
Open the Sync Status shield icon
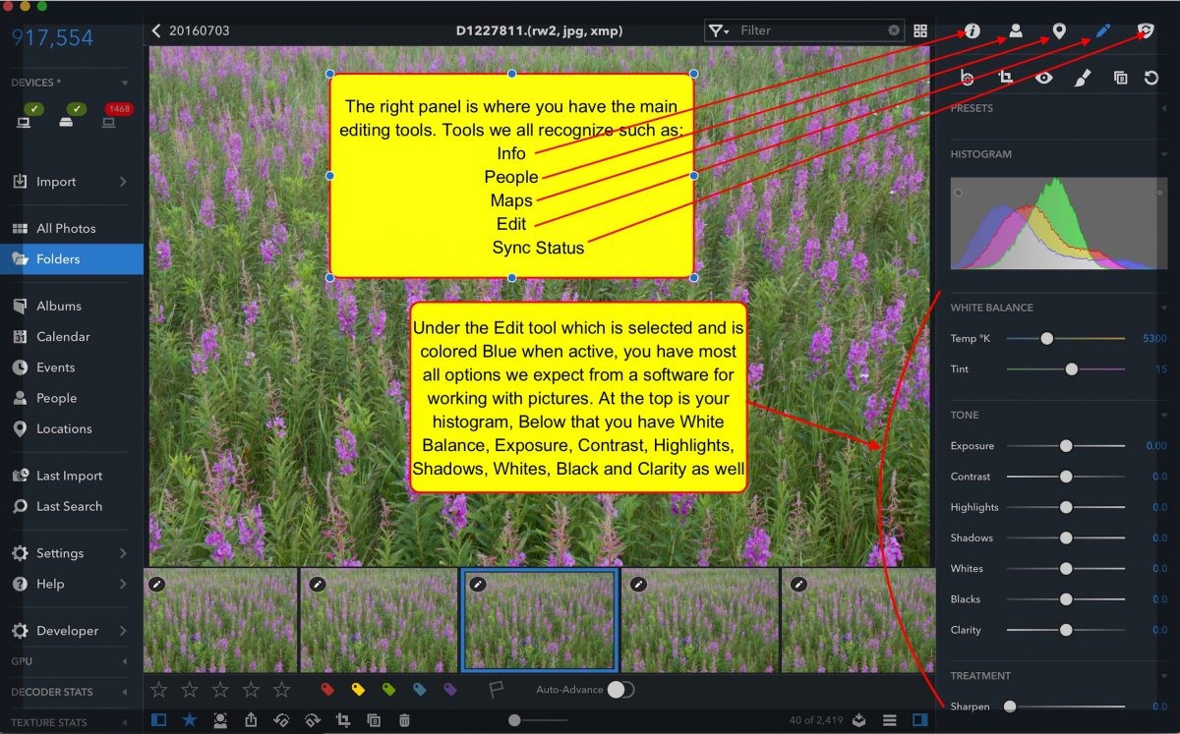coord(1146,30)
